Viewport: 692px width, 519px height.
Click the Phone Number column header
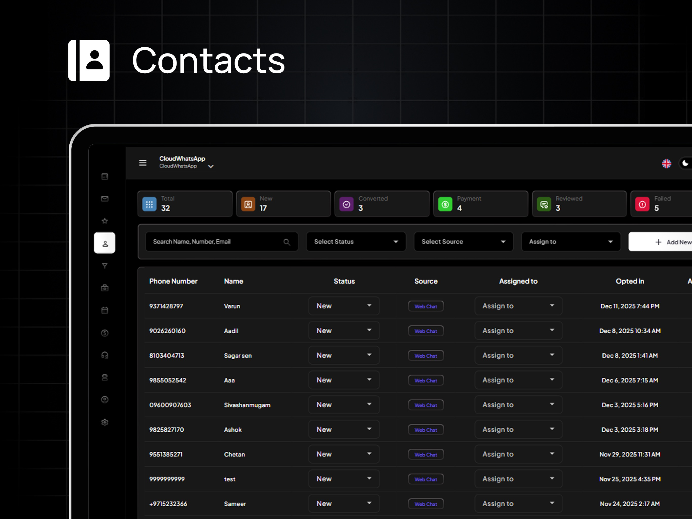click(x=173, y=281)
